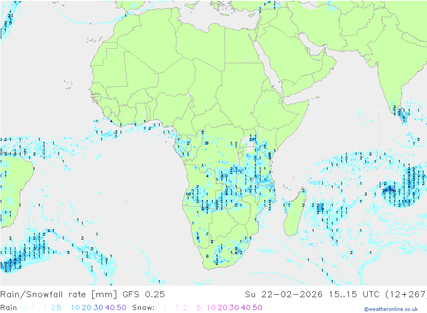Image resolution: width=427 pixels, height=313 pixels.
Task: Click the '15..15 UTC' time text
Action: (354, 295)
